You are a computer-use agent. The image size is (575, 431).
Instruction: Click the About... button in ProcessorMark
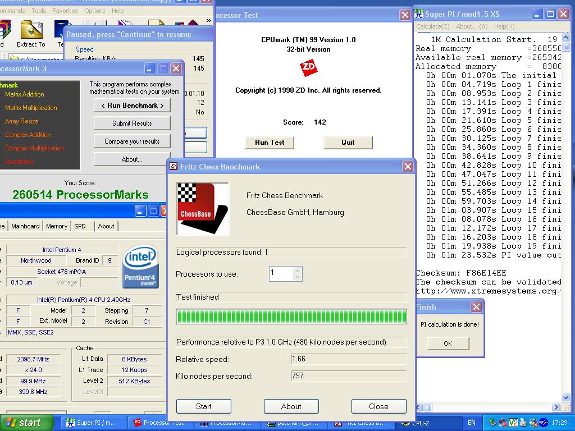pyautogui.click(x=132, y=159)
